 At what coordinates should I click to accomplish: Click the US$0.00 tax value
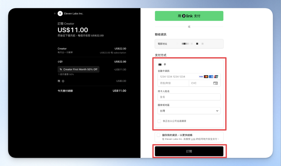[121, 81]
